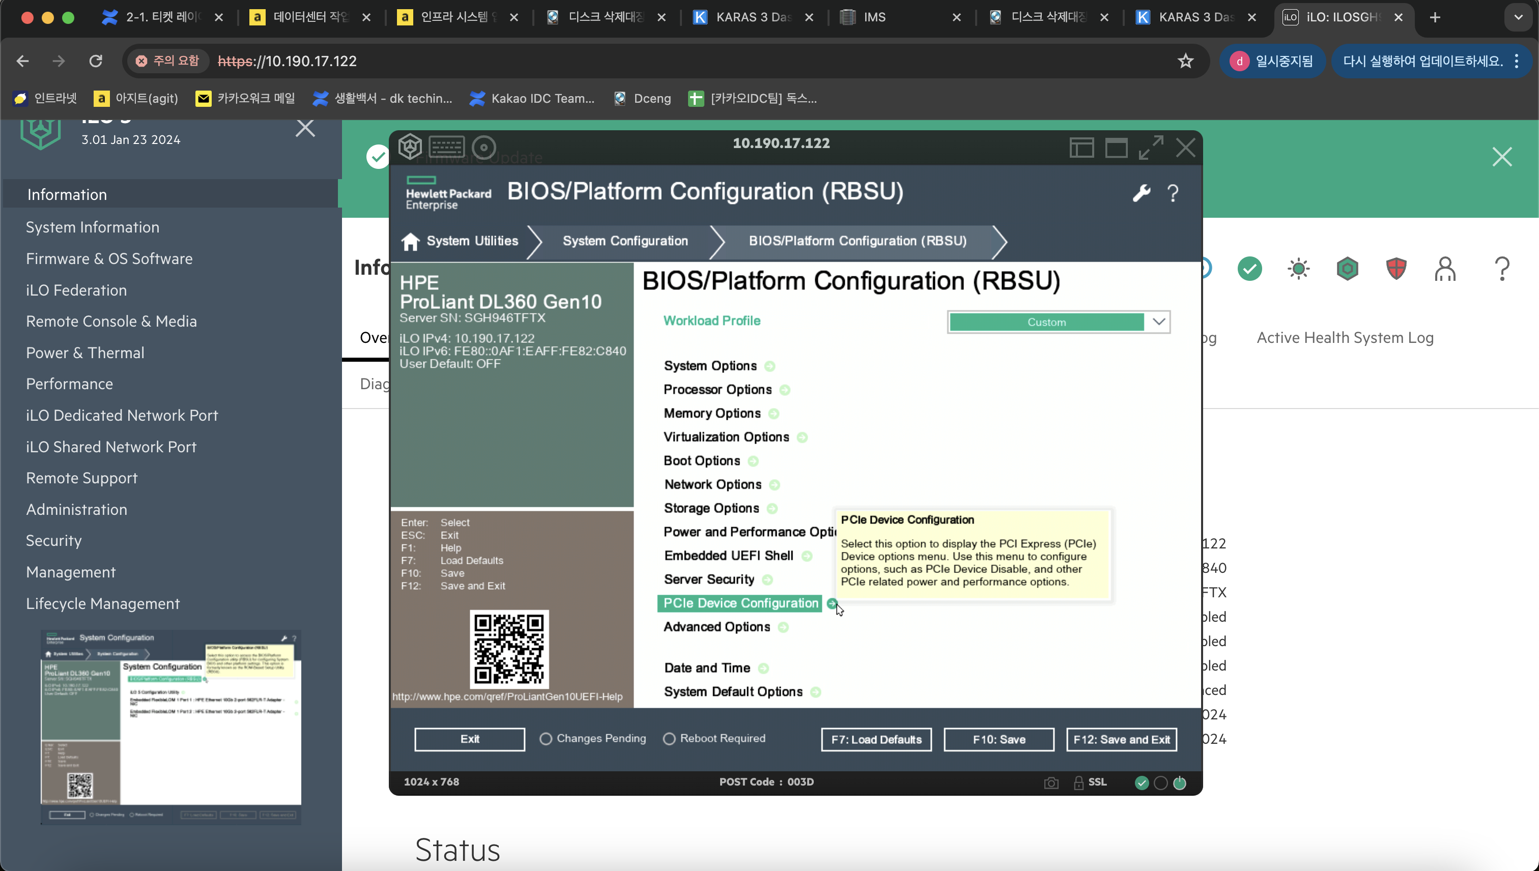Open Server Security option
Screen dimensions: 1539x871
[709, 579]
